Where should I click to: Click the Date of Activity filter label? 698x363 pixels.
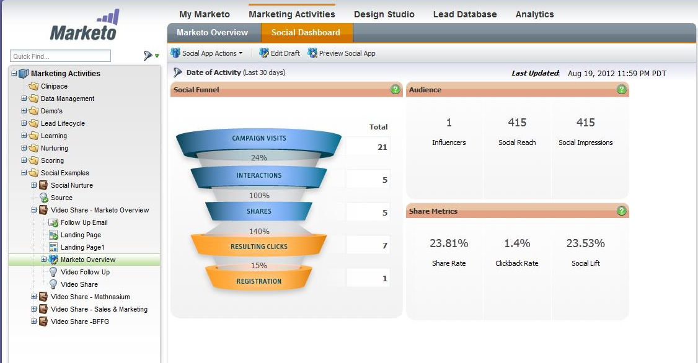(236, 72)
